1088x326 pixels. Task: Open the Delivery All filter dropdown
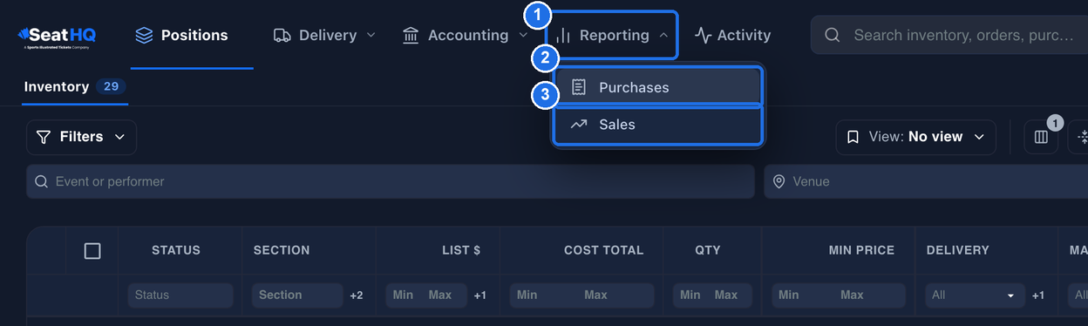[976, 295]
